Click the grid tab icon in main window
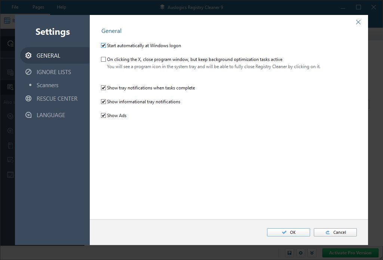383x260 pixels. point(7,21)
